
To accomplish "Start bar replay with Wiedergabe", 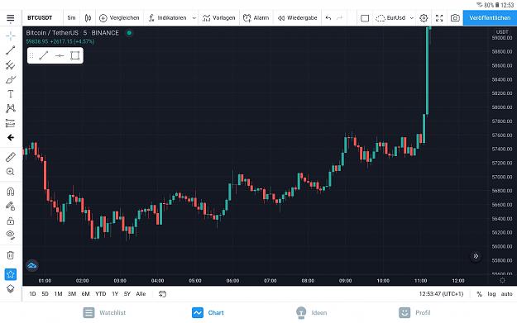I will (298, 18).
